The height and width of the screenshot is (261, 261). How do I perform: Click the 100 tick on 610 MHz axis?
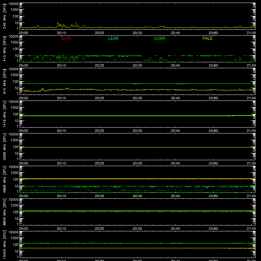point(16,82)
